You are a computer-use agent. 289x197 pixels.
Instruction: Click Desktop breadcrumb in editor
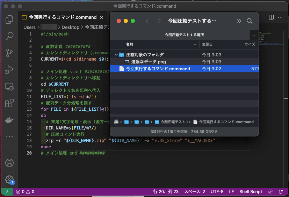[70, 27]
